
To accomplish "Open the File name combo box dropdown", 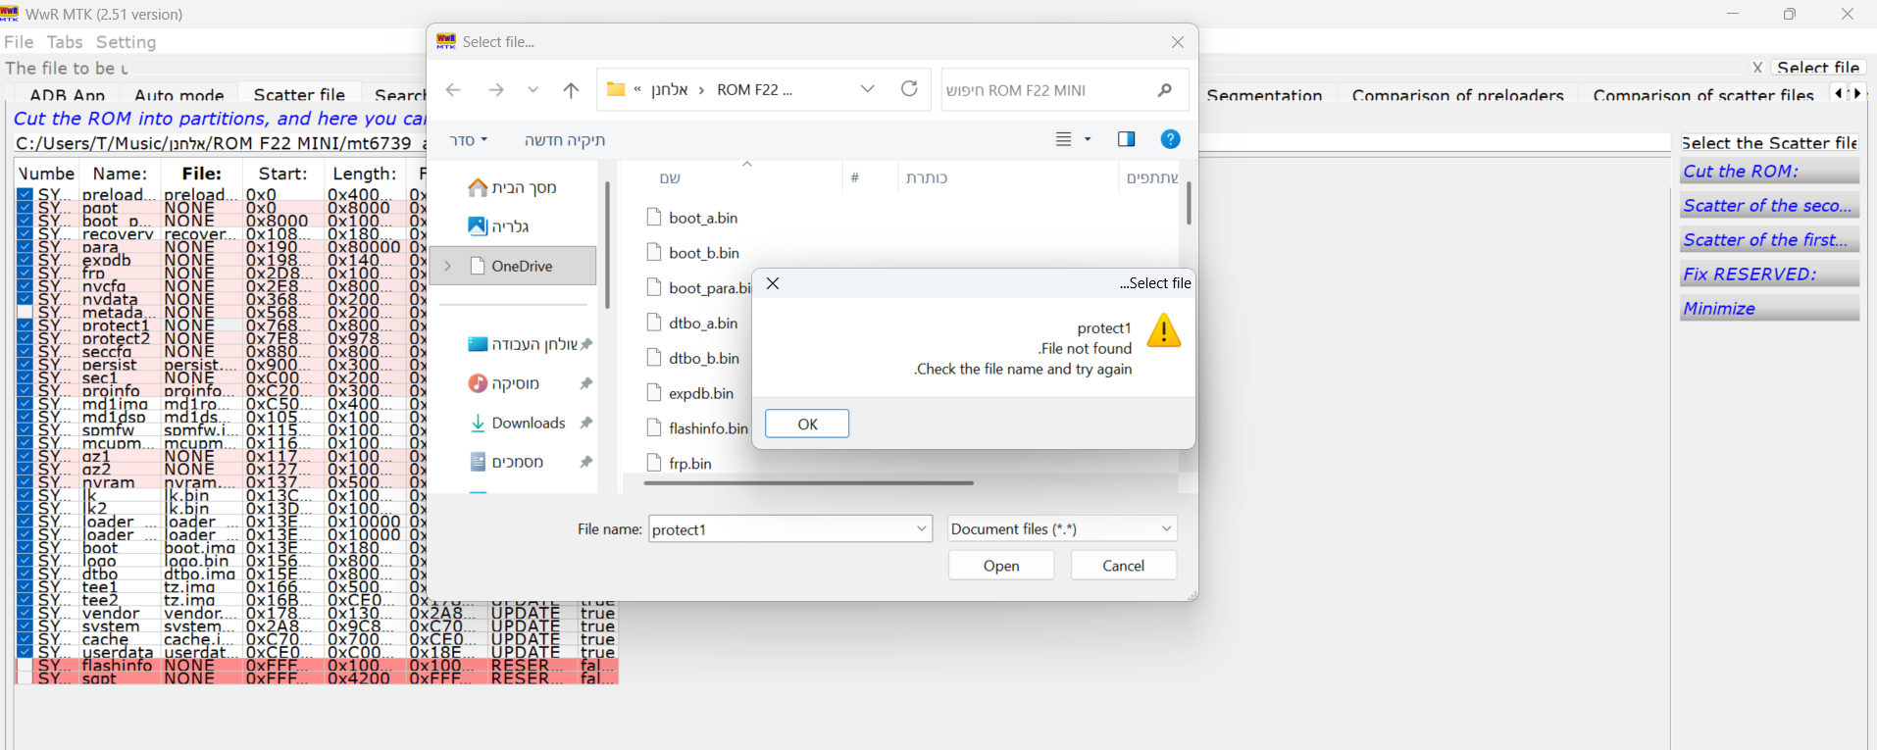I will pyautogui.click(x=921, y=529).
